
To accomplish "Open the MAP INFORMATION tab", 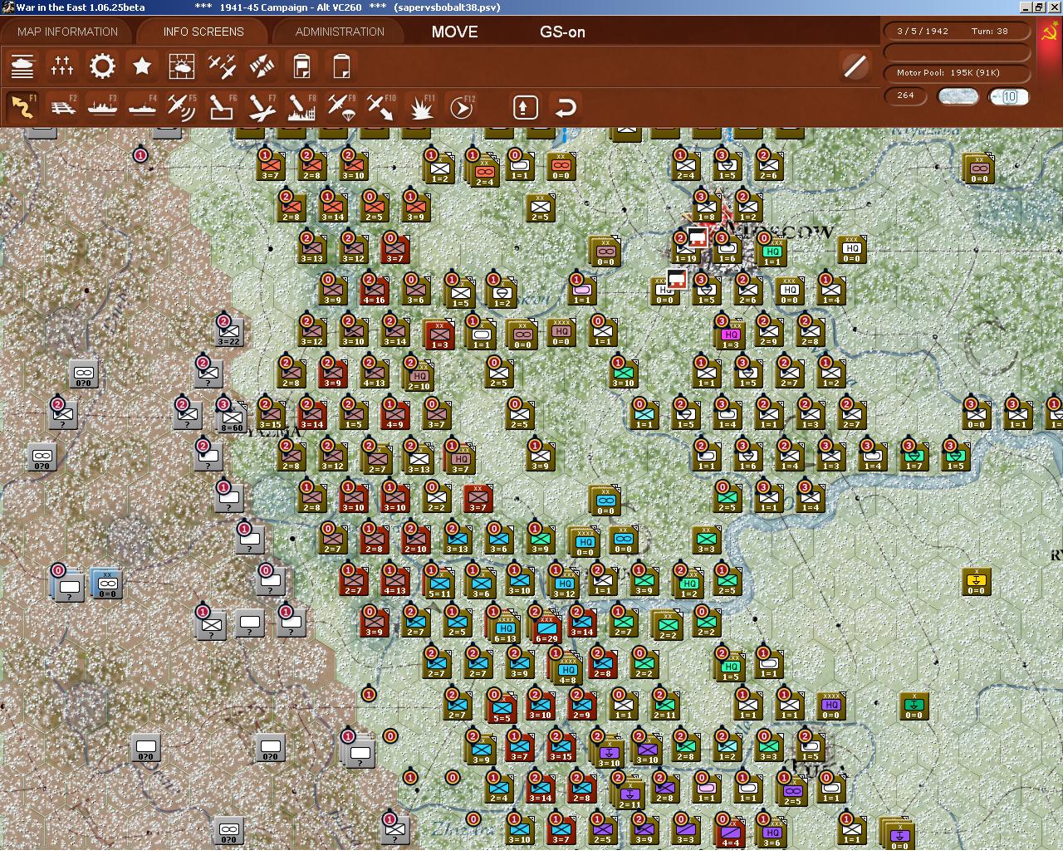I will pyautogui.click(x=67, y=32).
